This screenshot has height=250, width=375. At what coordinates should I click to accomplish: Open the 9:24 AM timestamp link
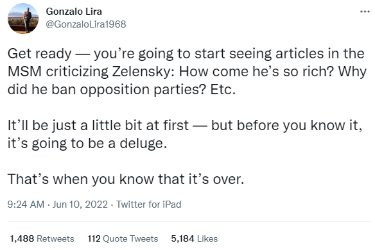[x=26, y=204]
